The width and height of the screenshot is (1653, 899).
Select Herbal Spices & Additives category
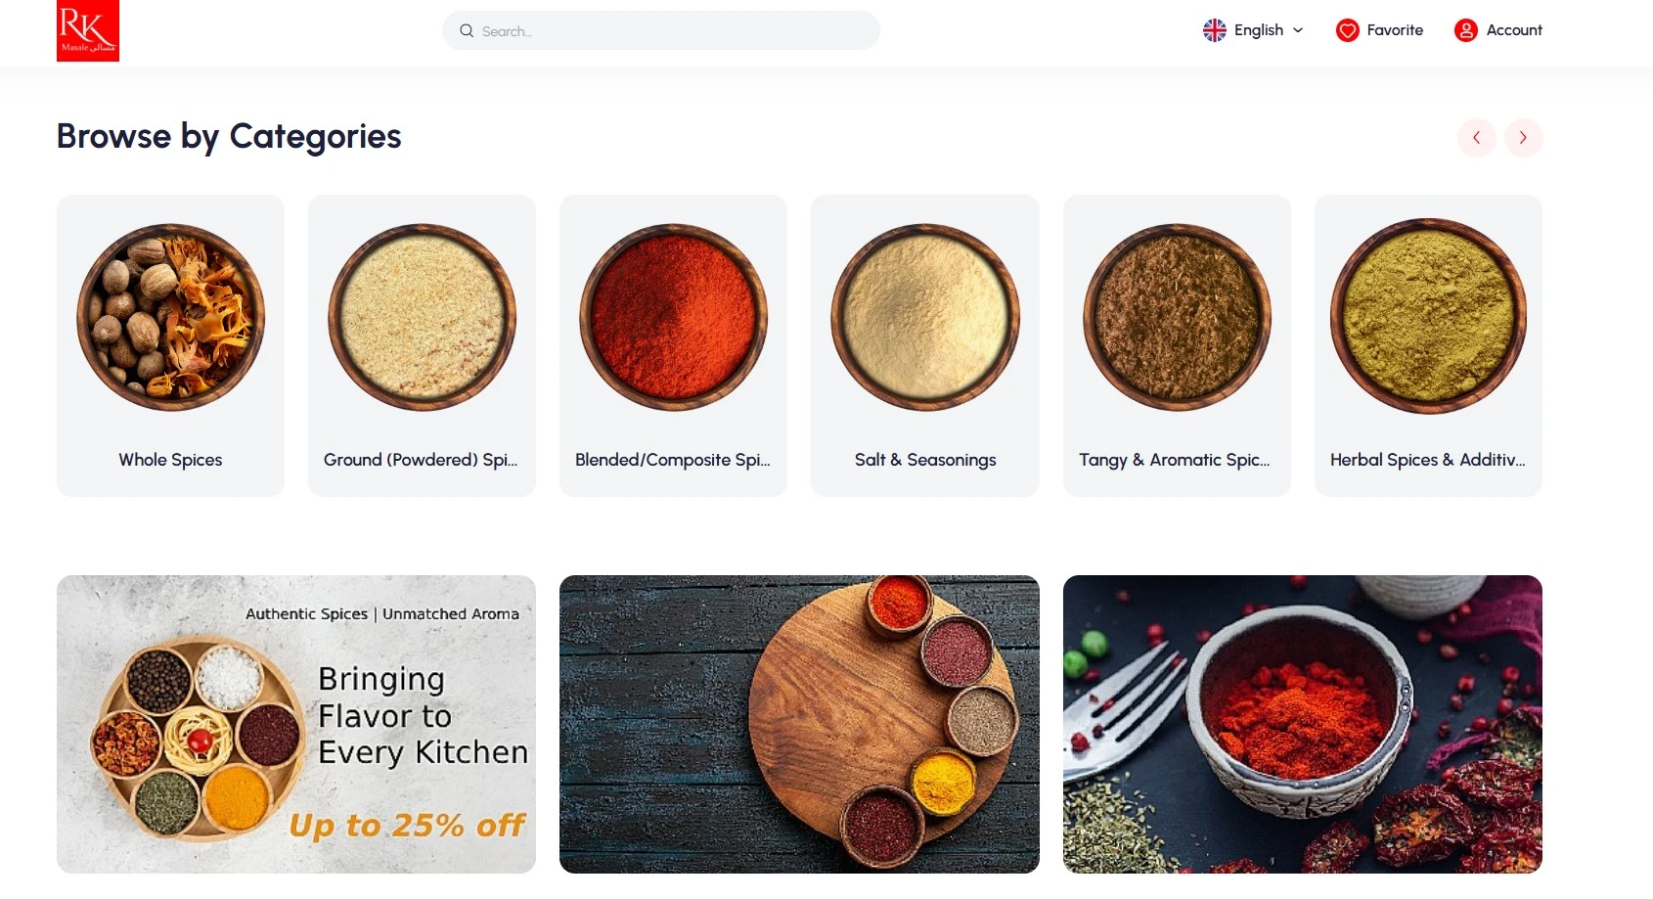click(x=1427, y=345)
